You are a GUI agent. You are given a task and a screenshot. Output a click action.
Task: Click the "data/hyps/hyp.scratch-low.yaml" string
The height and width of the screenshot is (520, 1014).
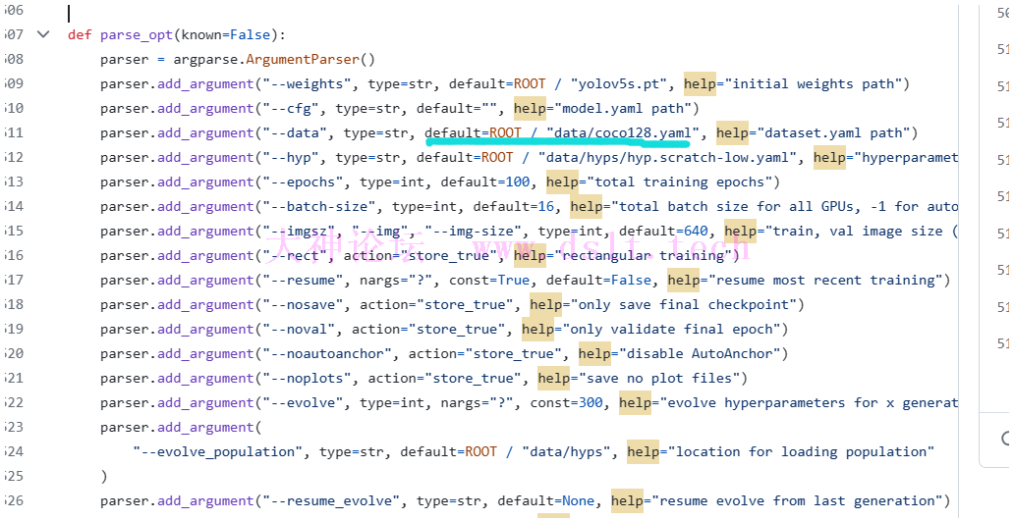663,157
